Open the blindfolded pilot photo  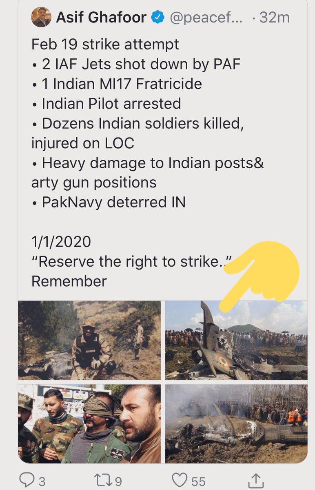(89, 423)
